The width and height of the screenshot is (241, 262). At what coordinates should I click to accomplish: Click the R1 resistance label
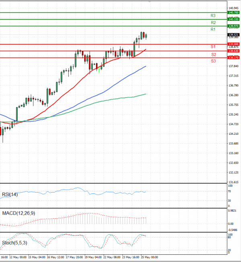213,30
